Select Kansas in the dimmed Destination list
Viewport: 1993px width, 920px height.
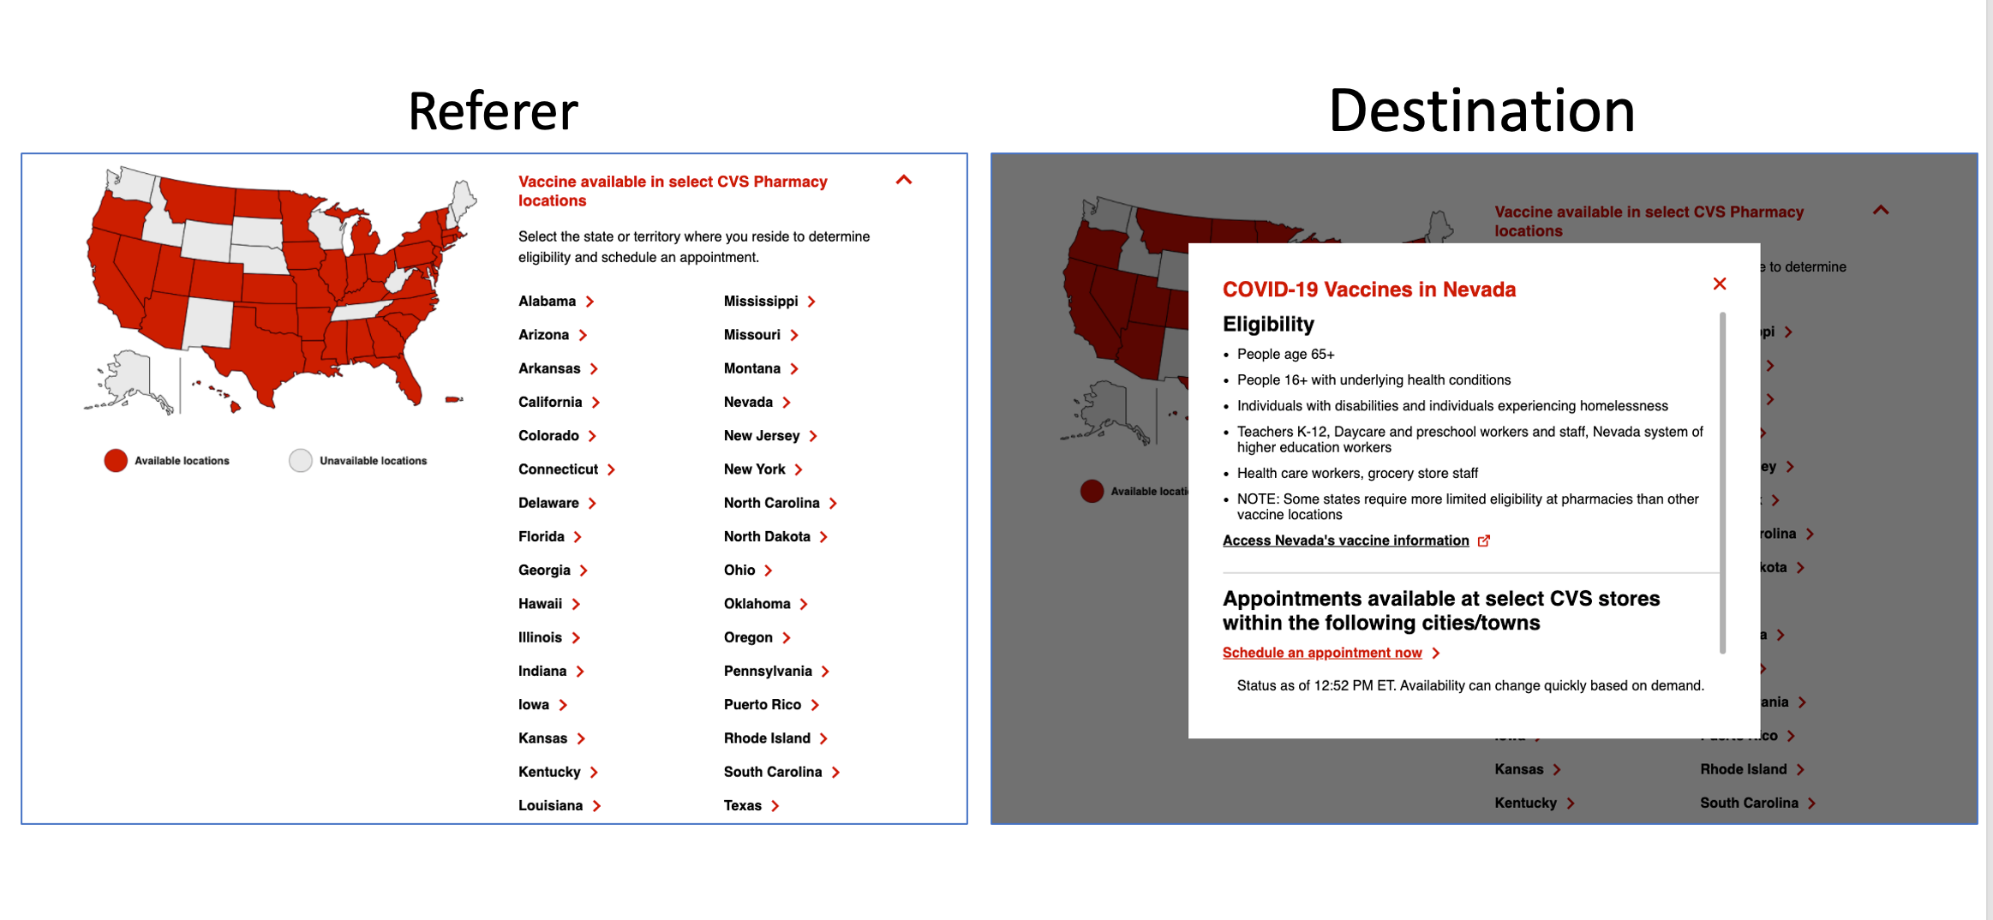point(1519,769)
